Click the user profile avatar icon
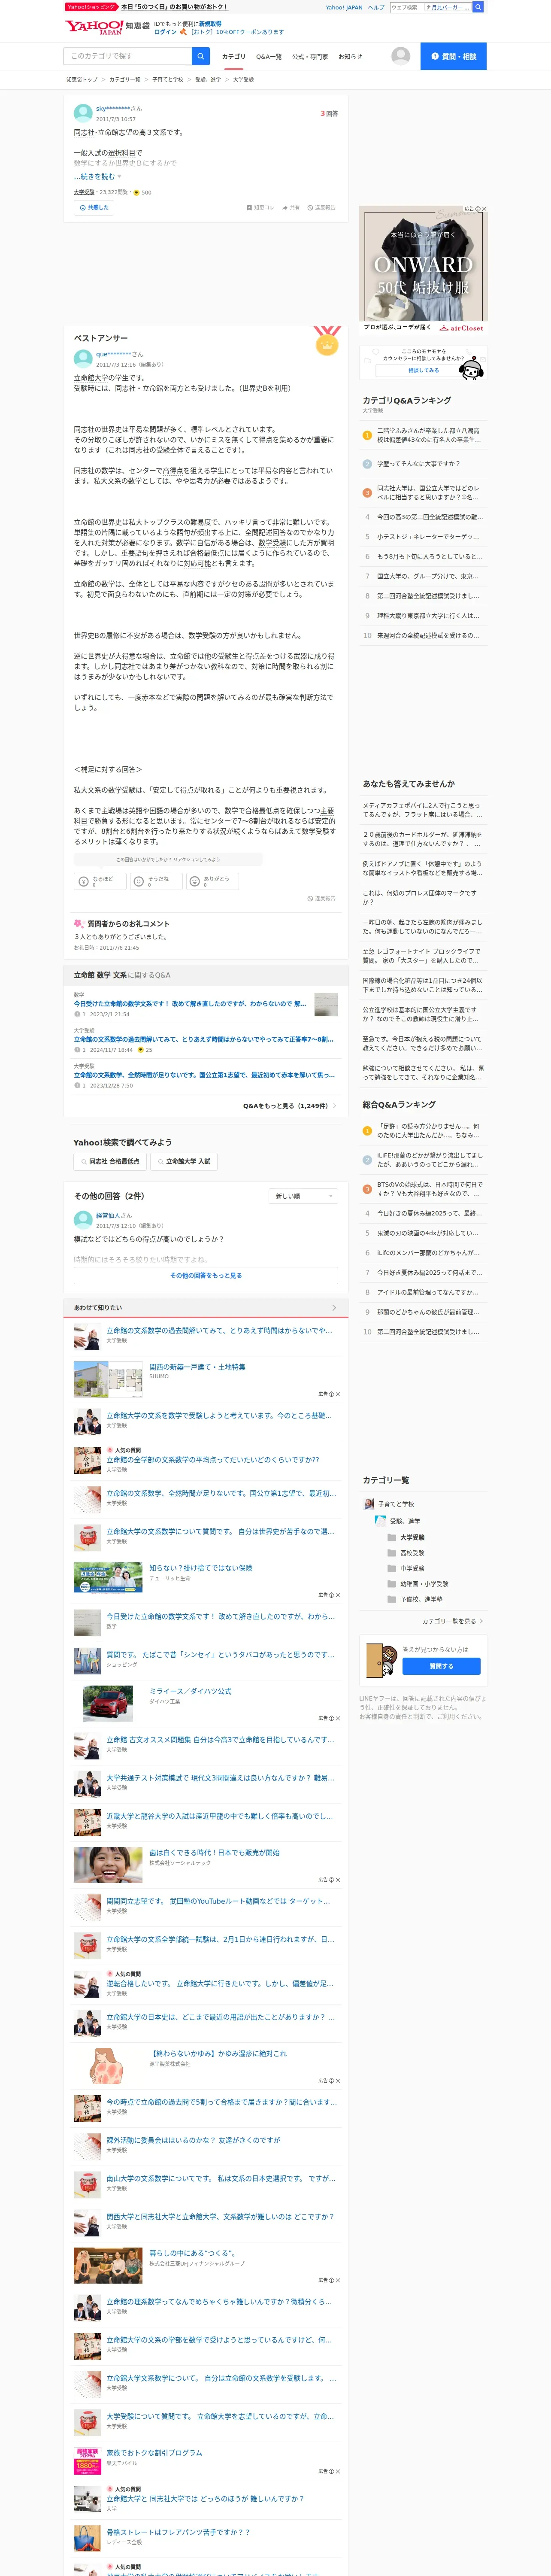This screenshot has width=551, height=2576. click(x=401, y=56)
